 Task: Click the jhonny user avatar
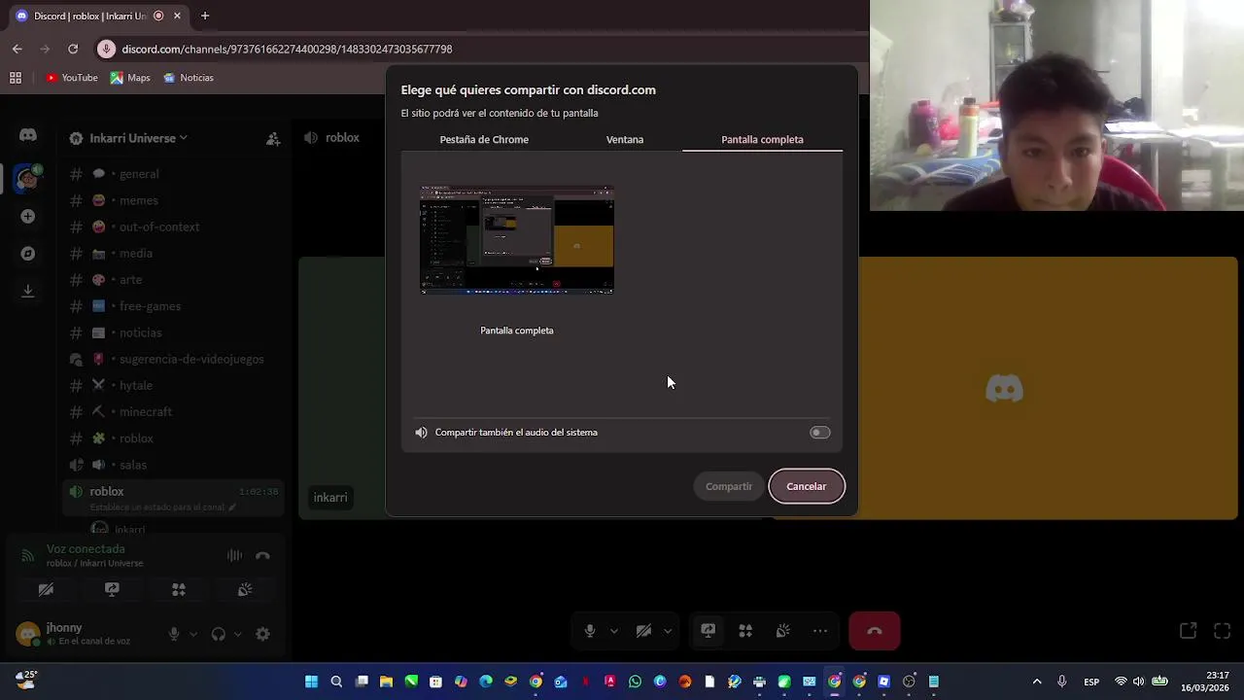coord(28,634)
